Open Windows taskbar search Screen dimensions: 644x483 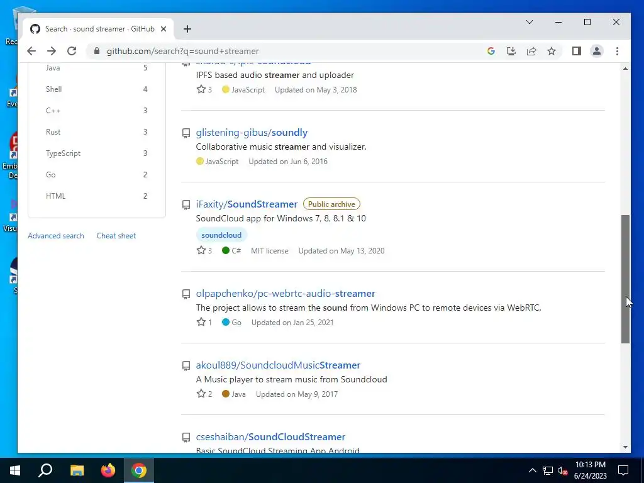(45, 470)
